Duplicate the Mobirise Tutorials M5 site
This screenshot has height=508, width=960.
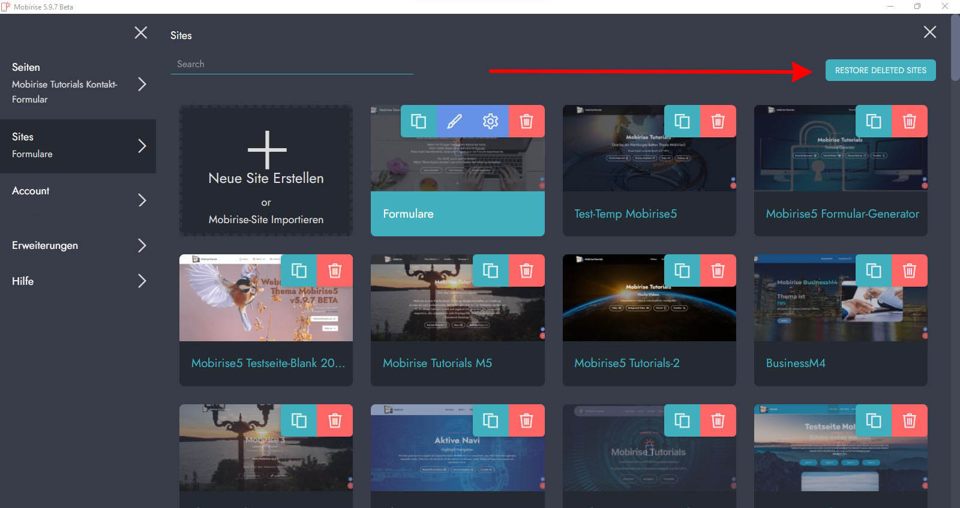(x=490, y=270)
